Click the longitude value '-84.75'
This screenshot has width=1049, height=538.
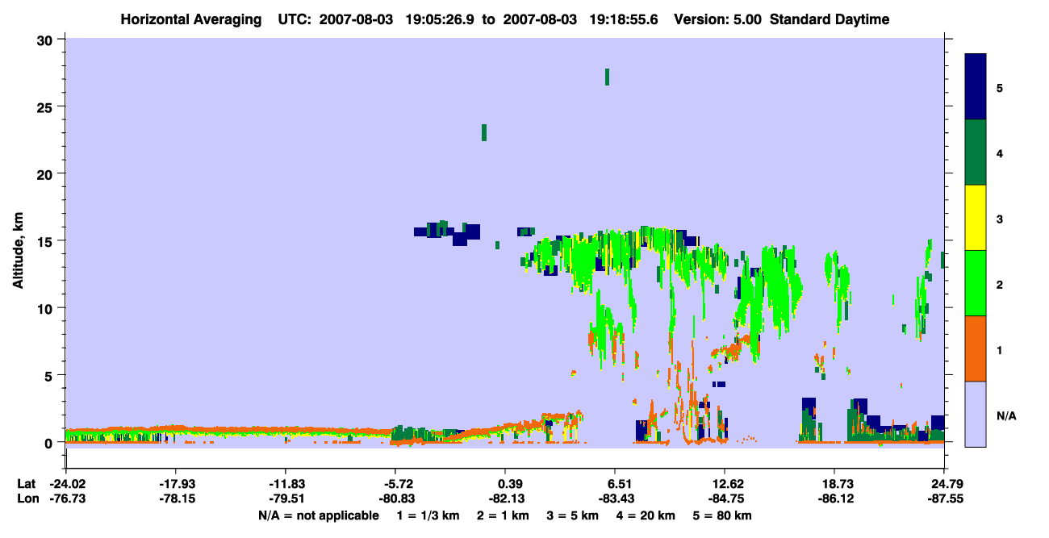pos(725,498)
